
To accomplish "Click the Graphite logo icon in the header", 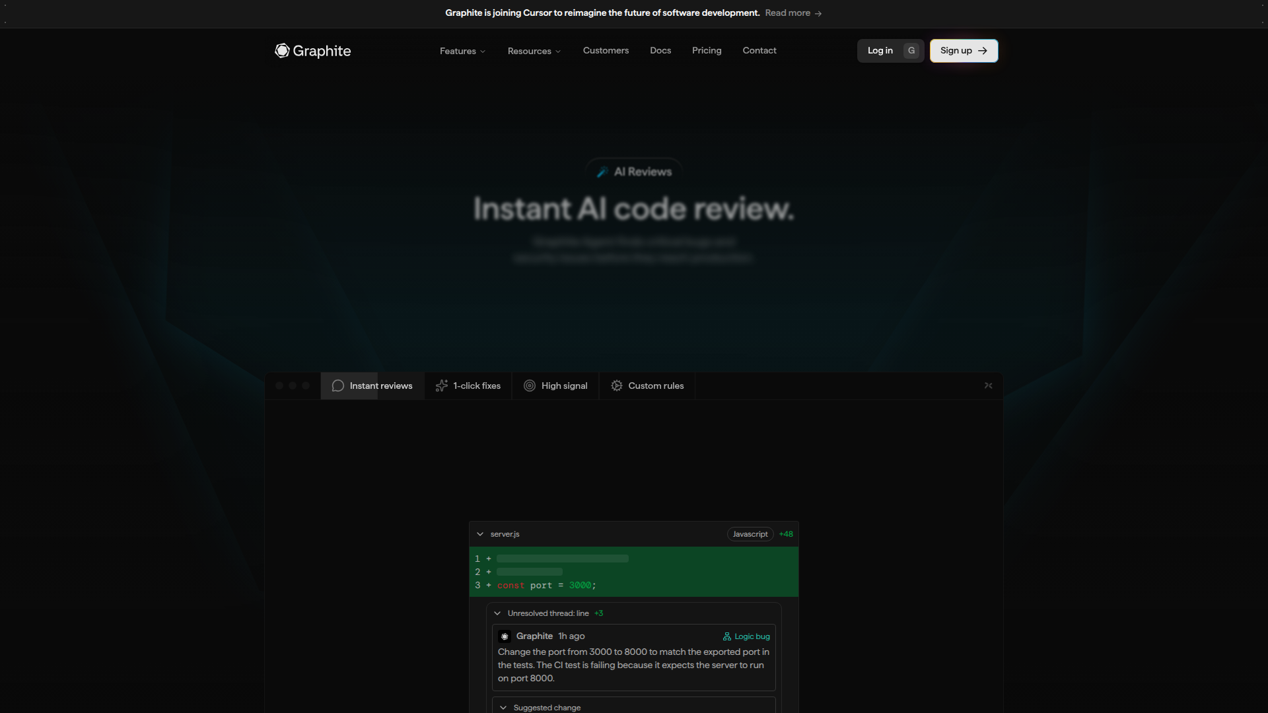I will (x=281, y=51).
